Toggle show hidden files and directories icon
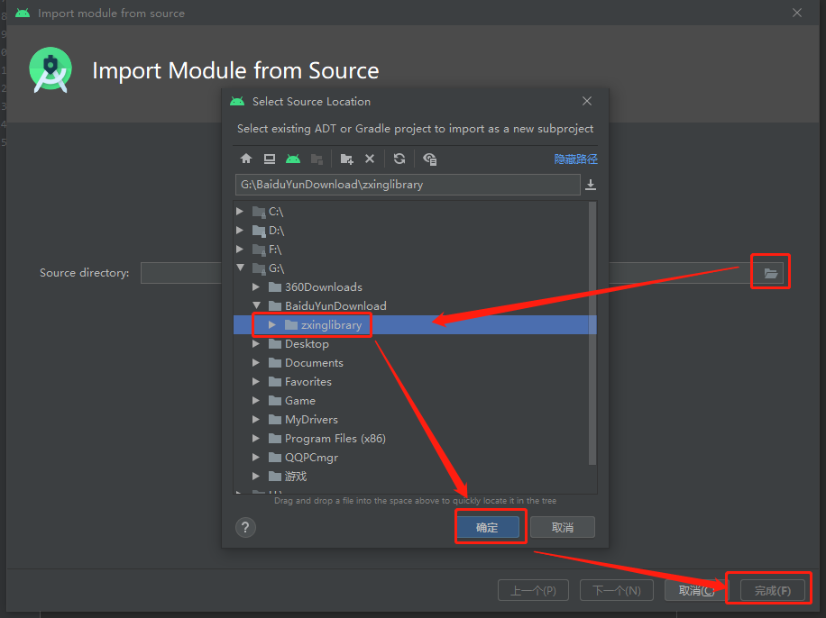The height and width of the screenshot is (618, 826). click(x=429, y=159)
